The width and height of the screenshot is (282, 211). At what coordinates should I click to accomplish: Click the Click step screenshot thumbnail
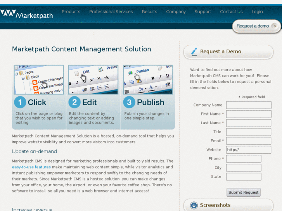39,79
